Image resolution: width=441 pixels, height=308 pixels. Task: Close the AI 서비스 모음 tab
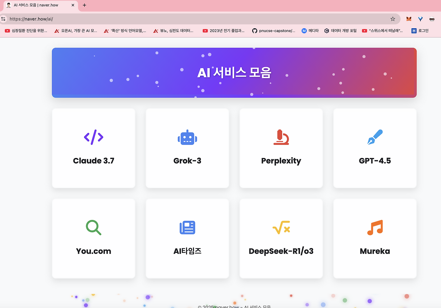[x=73, y=5]
